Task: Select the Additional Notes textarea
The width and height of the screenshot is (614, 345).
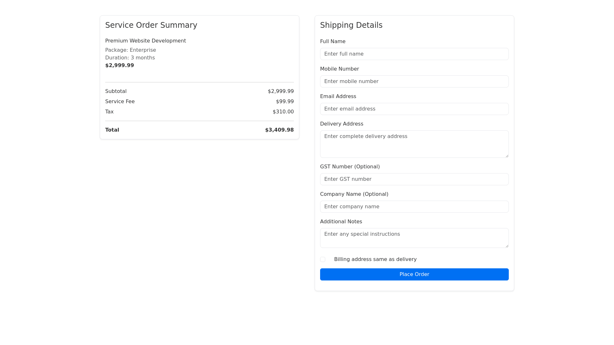Action: click(414, 238)
